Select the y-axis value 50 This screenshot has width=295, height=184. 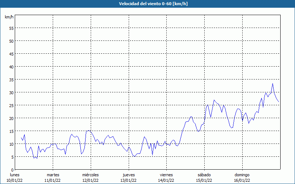click(11, 41)
